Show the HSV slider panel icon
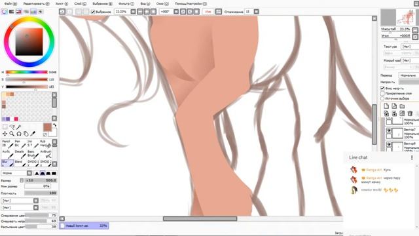This screenshot has width=419, height=236. (19, 12)
